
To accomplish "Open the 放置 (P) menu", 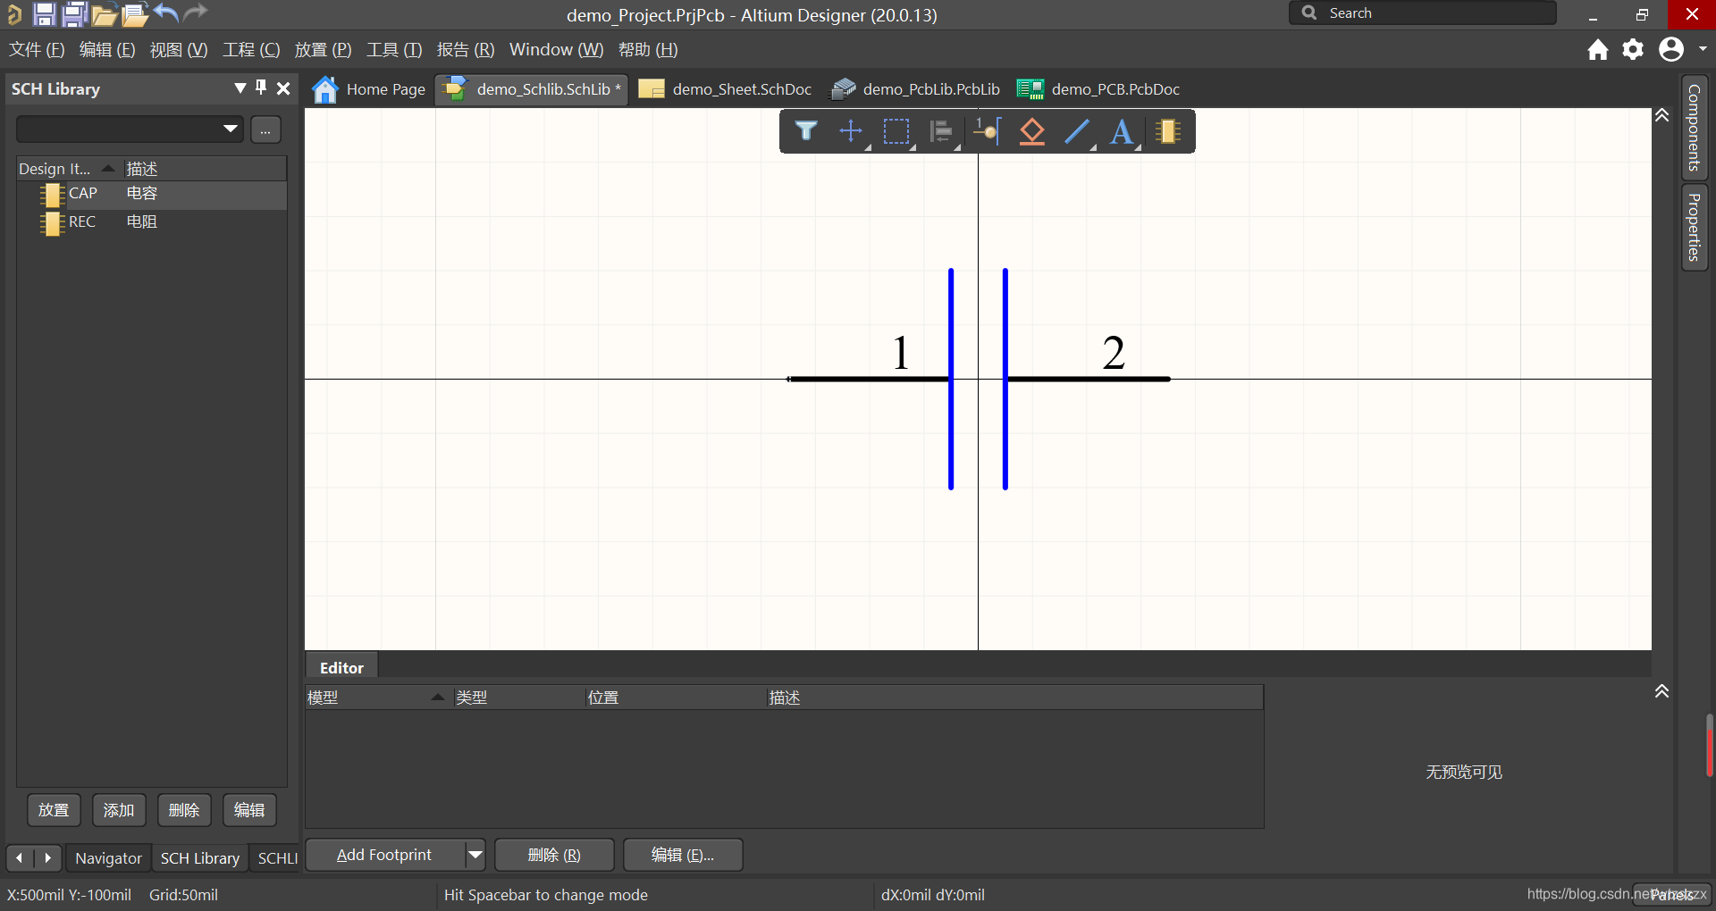I will tap(323, 50).
